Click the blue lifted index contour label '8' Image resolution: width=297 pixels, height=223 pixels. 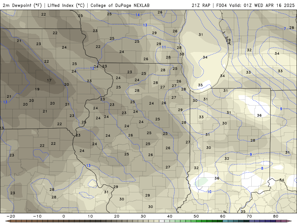click(262, 168)
